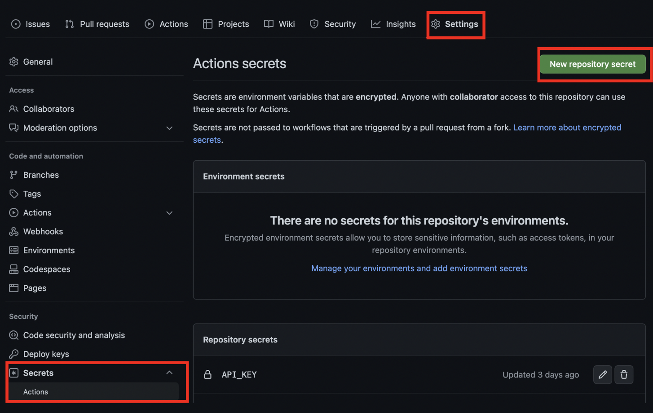Select Actions under the Secrets sidebar section
Viewport: 653px width, 413px height.
(35, 391)
